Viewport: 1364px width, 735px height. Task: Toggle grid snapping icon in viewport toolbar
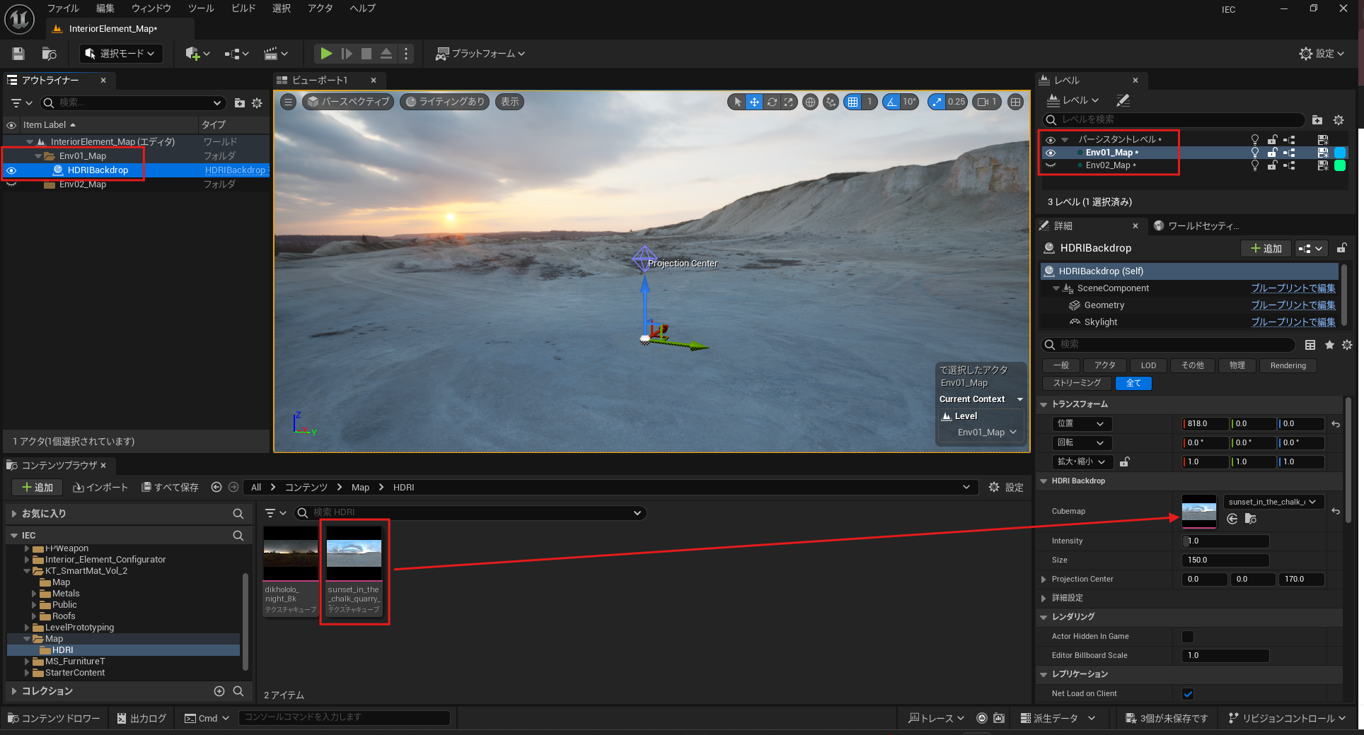click(x=853, y=102)
